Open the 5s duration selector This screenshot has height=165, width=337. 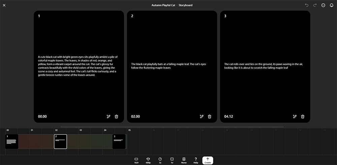pyautogui.click(x=160, y=160)
